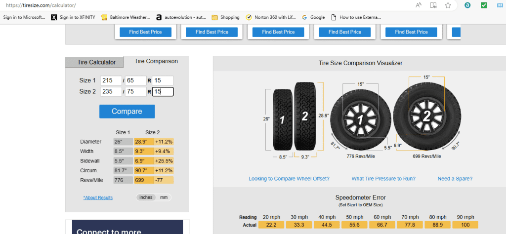
Task: Open the Baltimore Weather bookmark
Action: (x=126, y=17)
